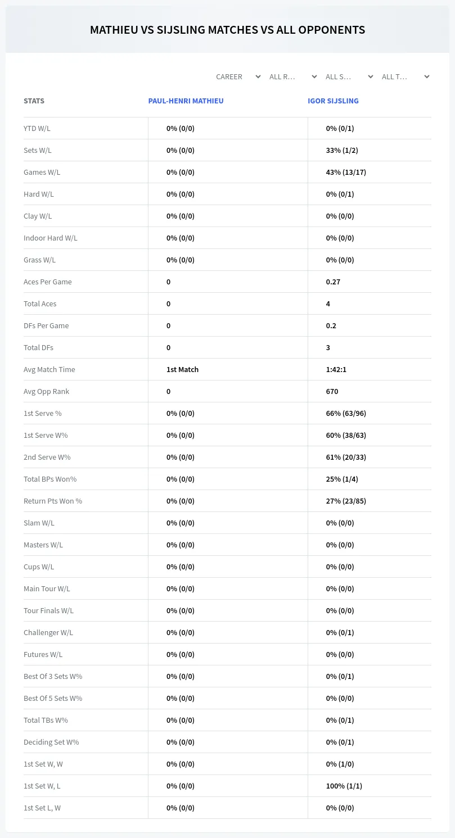Click the STATS column header

[34, 101]
